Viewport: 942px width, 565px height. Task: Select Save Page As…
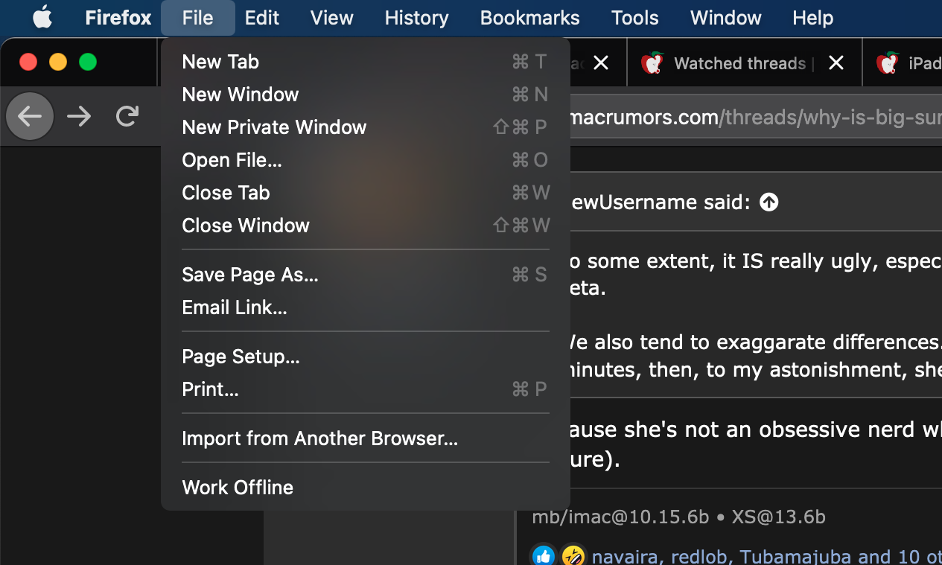366,275
